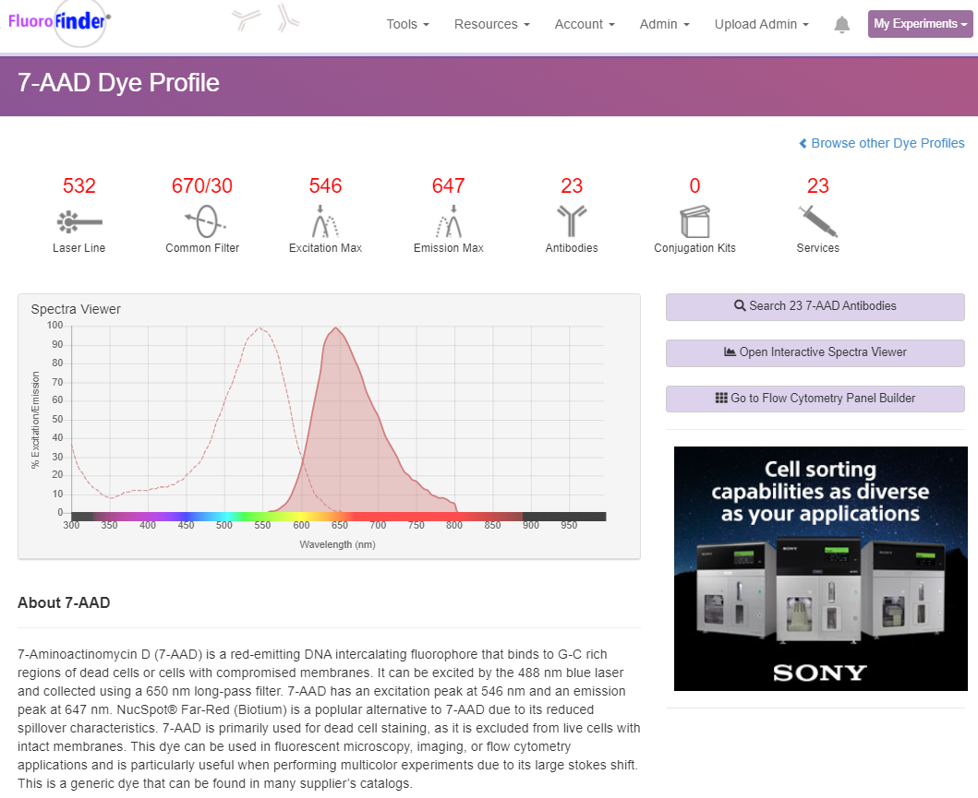Image resolution: width=978 pixels, height=798 pixels.
Task: Expand the Account menu
Action: (x=585, y=25)
